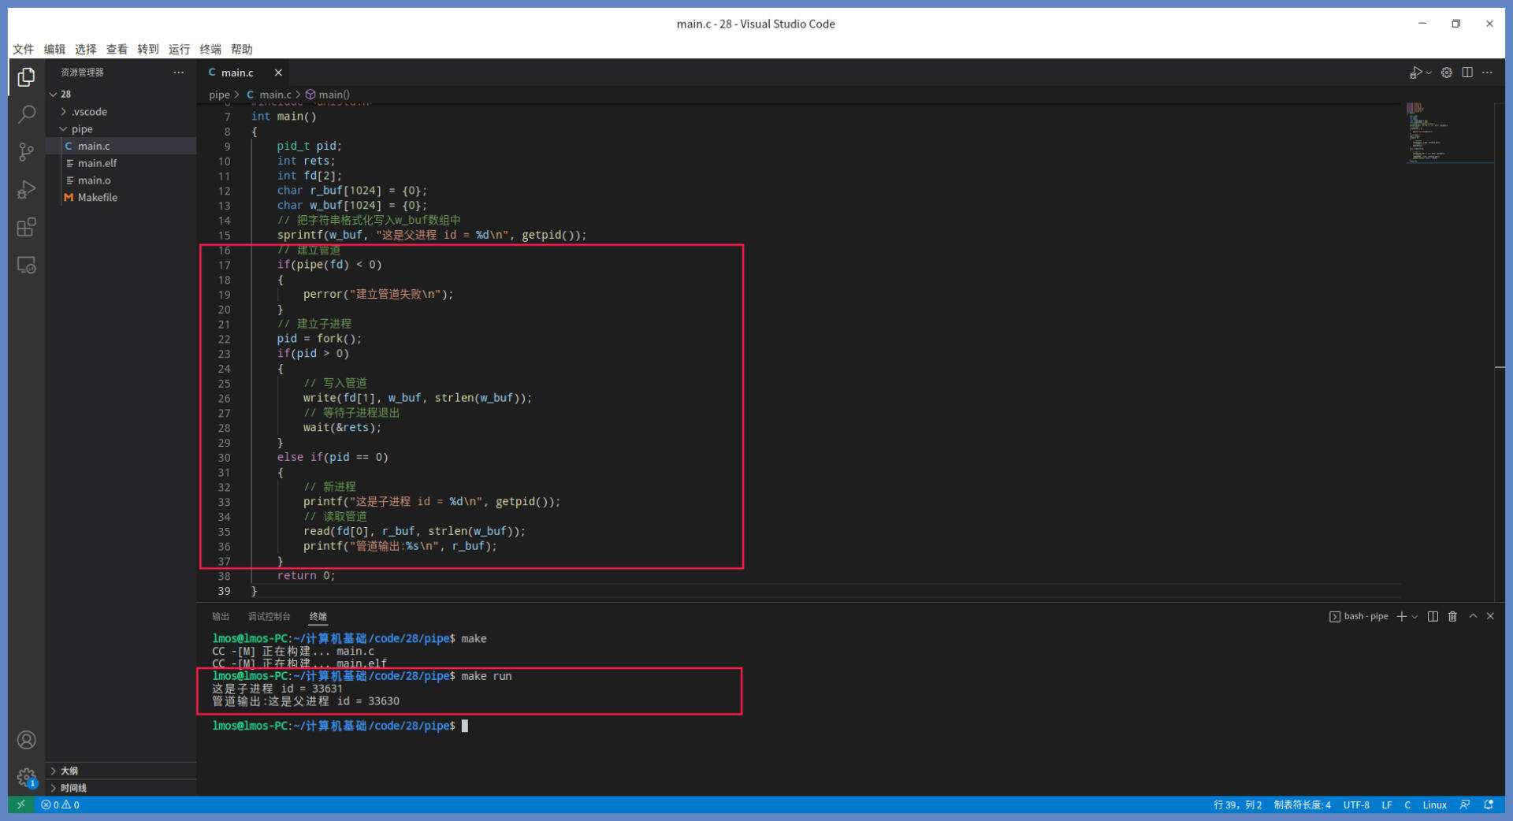Split the editor to the right
The width and height of the screenshot is (1513, 821).
pos(1467,72)
